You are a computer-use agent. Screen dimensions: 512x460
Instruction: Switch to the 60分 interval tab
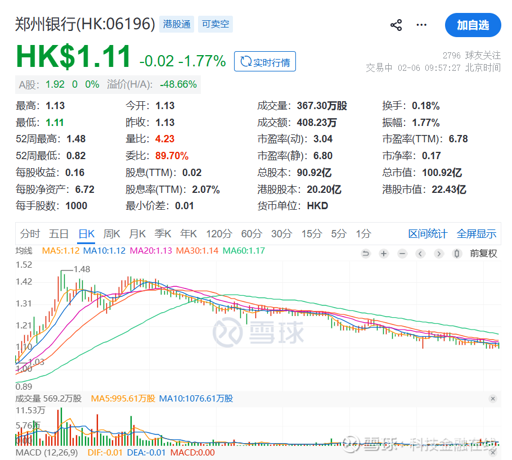251,234
